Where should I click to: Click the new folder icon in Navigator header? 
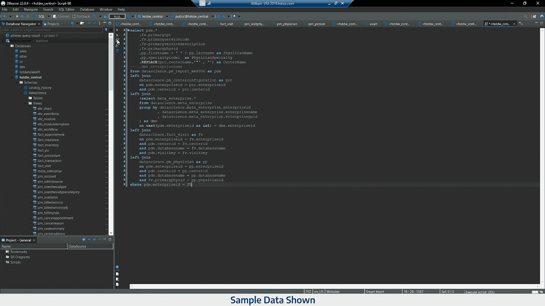(x=82, y=24)
